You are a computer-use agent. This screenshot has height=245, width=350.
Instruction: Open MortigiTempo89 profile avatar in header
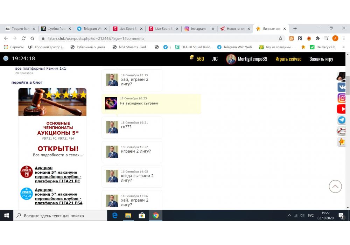pos(231,59)
